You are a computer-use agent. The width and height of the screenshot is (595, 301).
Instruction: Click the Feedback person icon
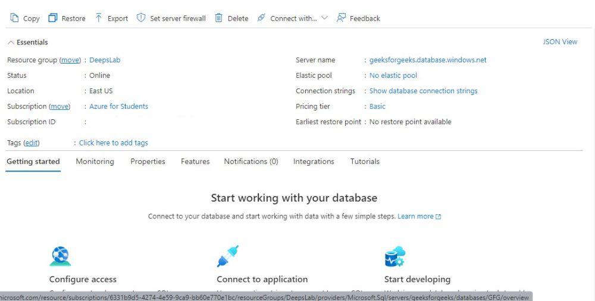click(x=341, y=18)
